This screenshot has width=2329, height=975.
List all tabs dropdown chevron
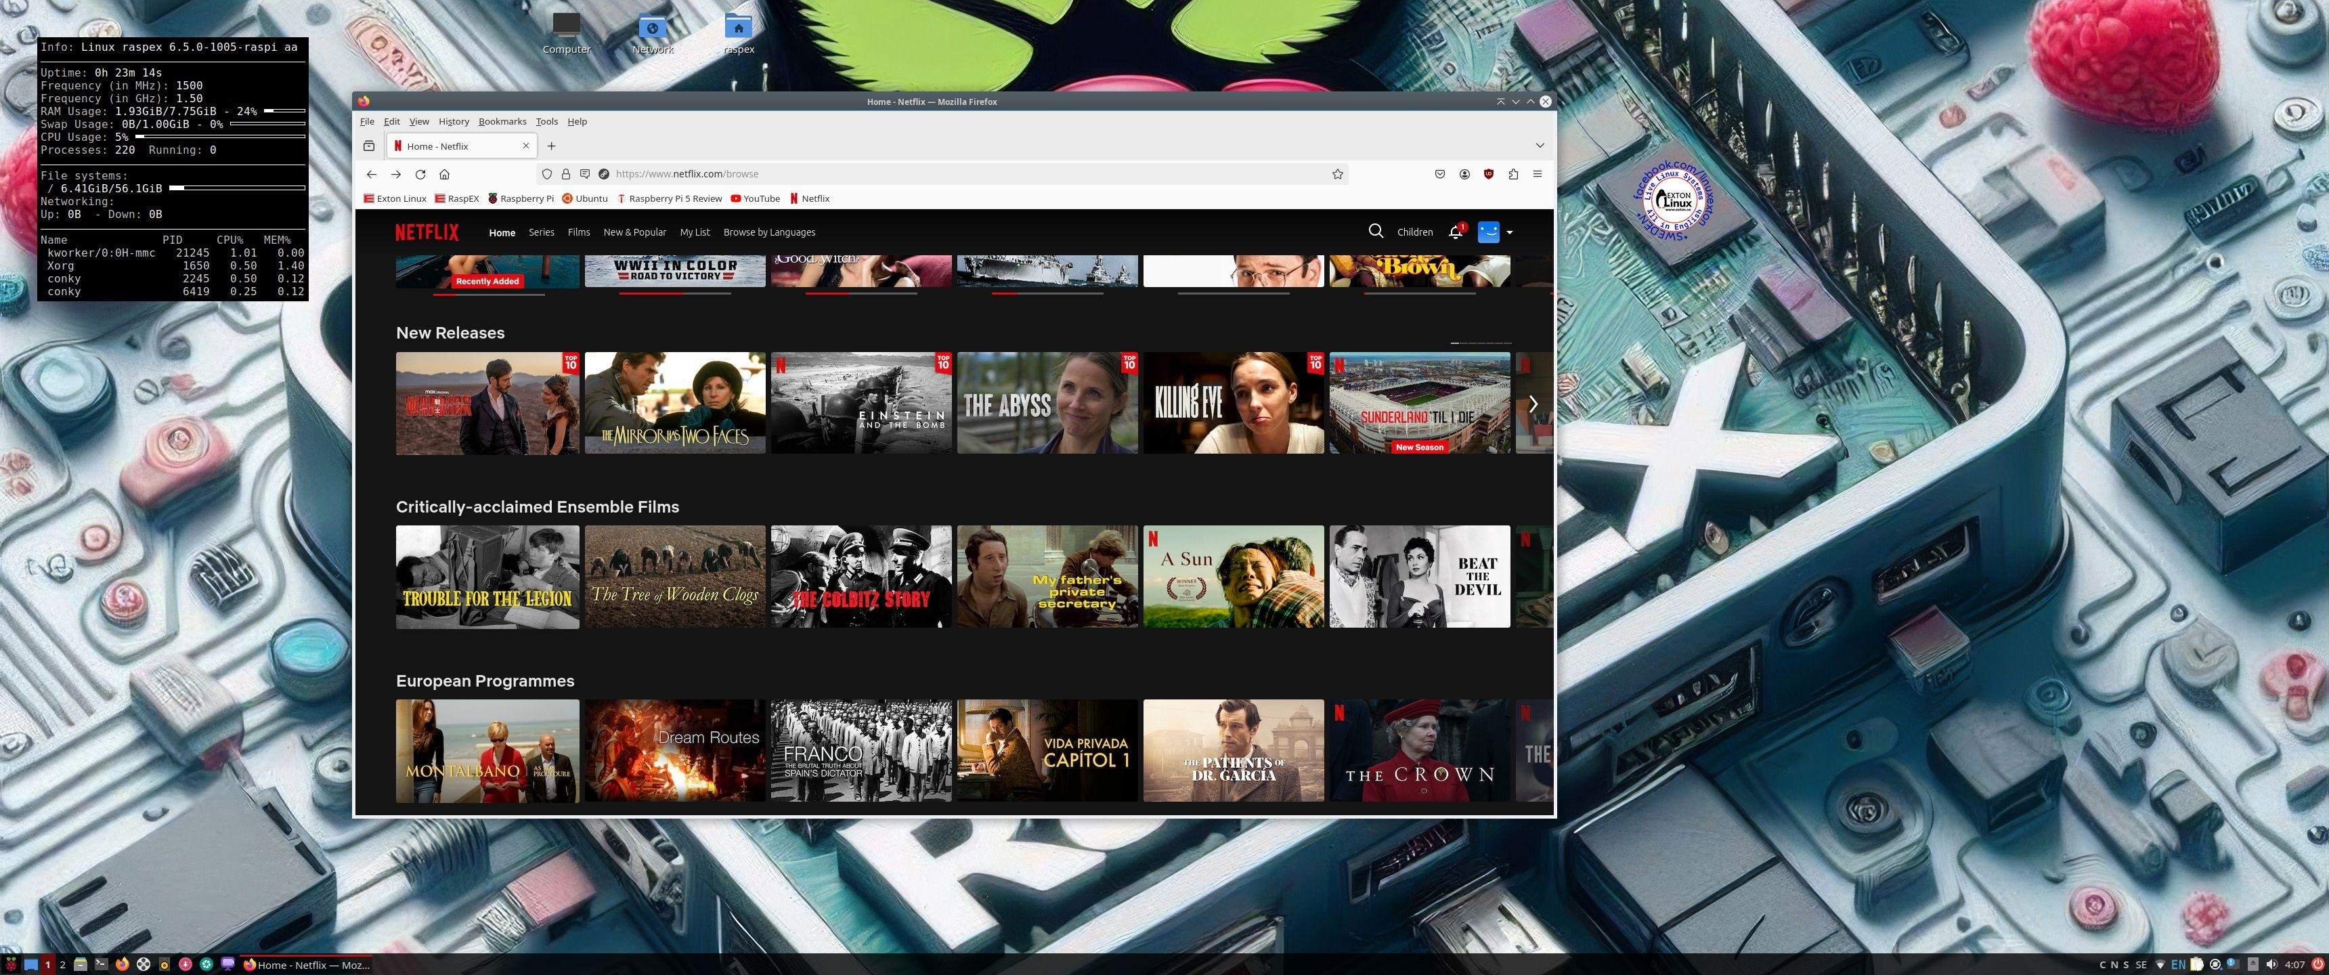pos(1539,146)
